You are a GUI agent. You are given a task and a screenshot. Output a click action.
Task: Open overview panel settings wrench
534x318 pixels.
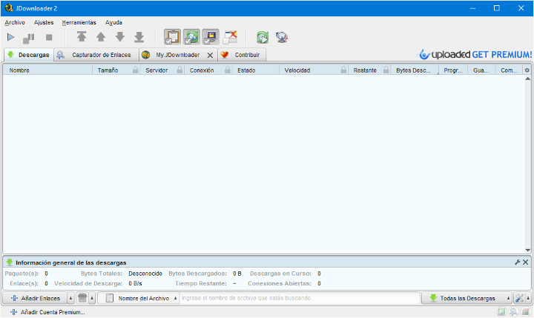[518, 262]
